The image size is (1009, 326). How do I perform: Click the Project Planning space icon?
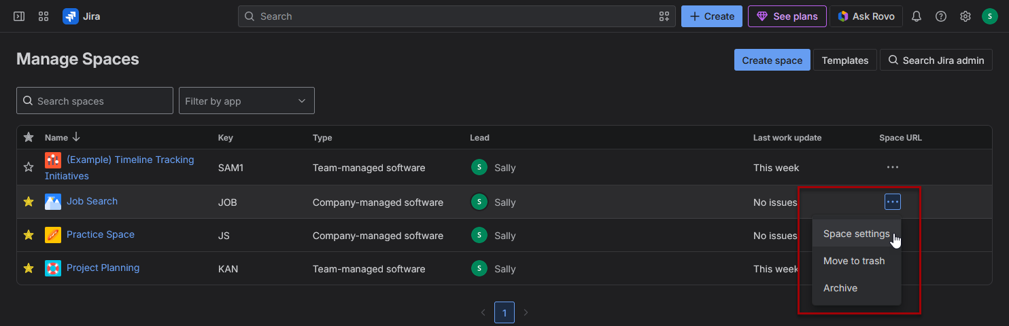53,268
